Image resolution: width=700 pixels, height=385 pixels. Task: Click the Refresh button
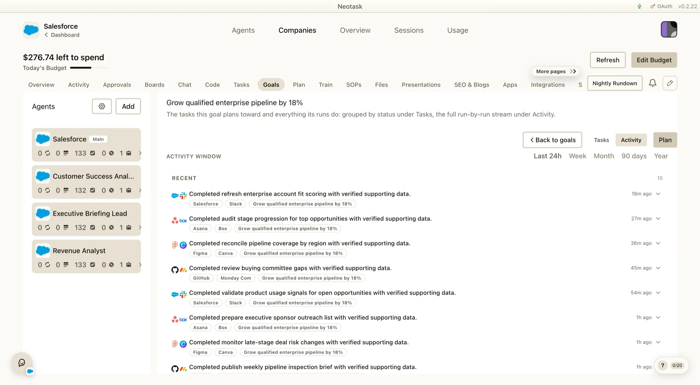point(608,60)
